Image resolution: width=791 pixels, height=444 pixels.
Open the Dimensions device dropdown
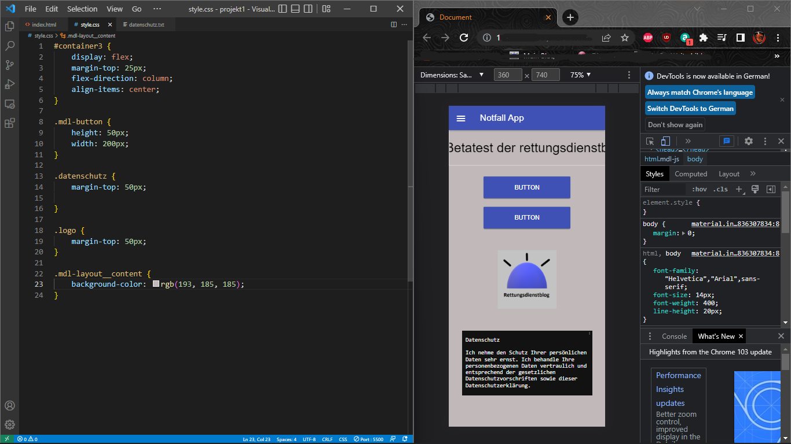452,75
